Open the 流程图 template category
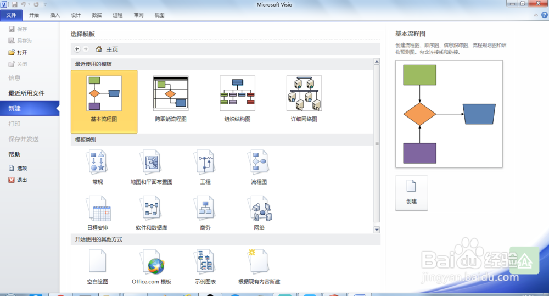549x296 pixels. pos(259,167)
